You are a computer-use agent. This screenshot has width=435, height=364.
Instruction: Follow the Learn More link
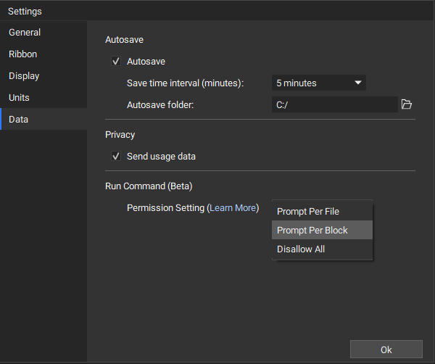click(x=233, y=208)
